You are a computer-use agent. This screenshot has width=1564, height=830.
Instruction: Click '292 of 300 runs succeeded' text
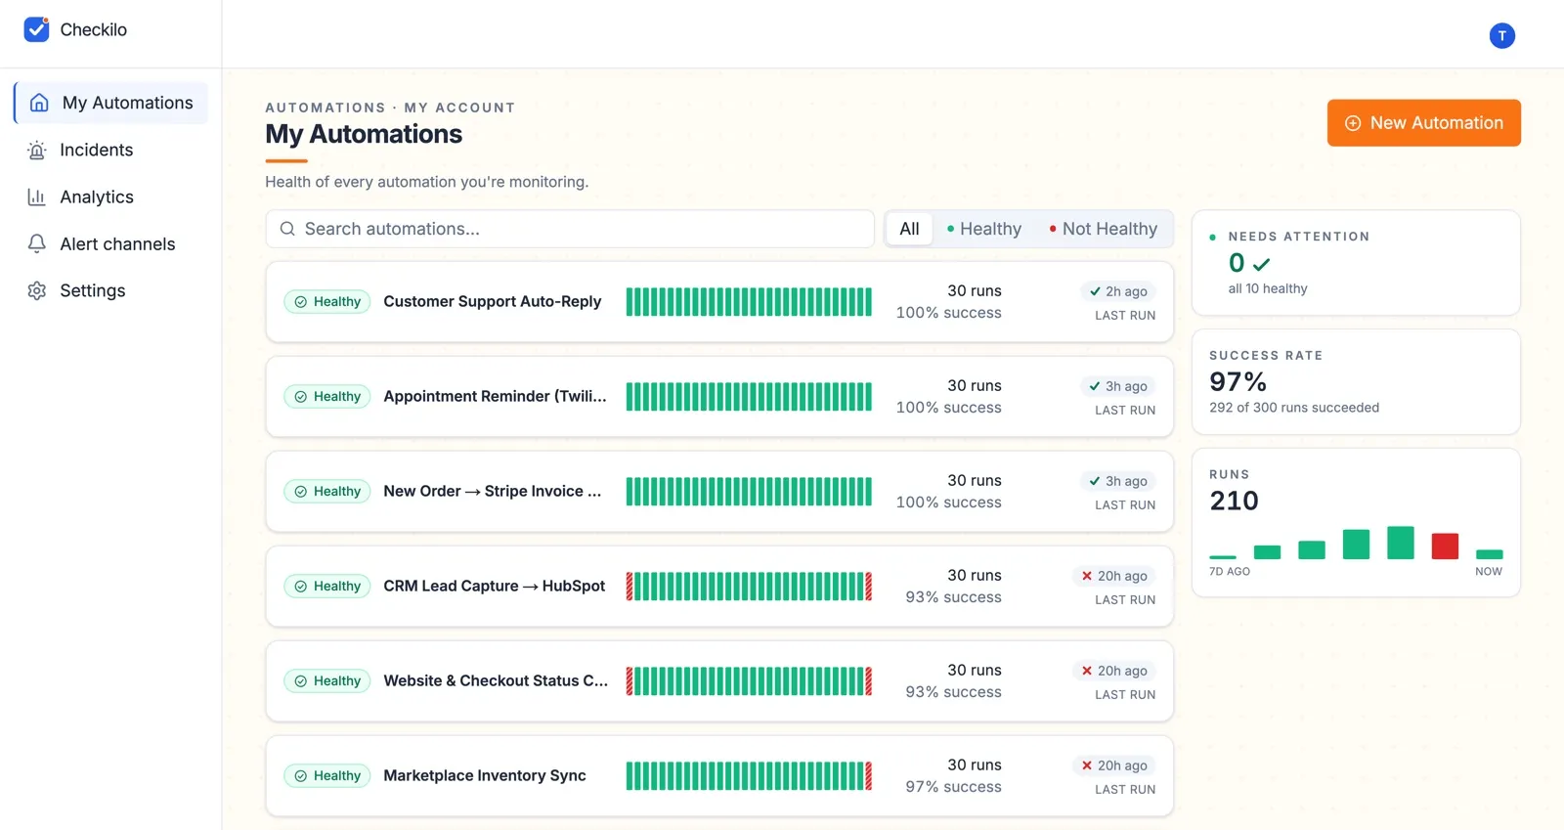click(x=1294, y=408)
